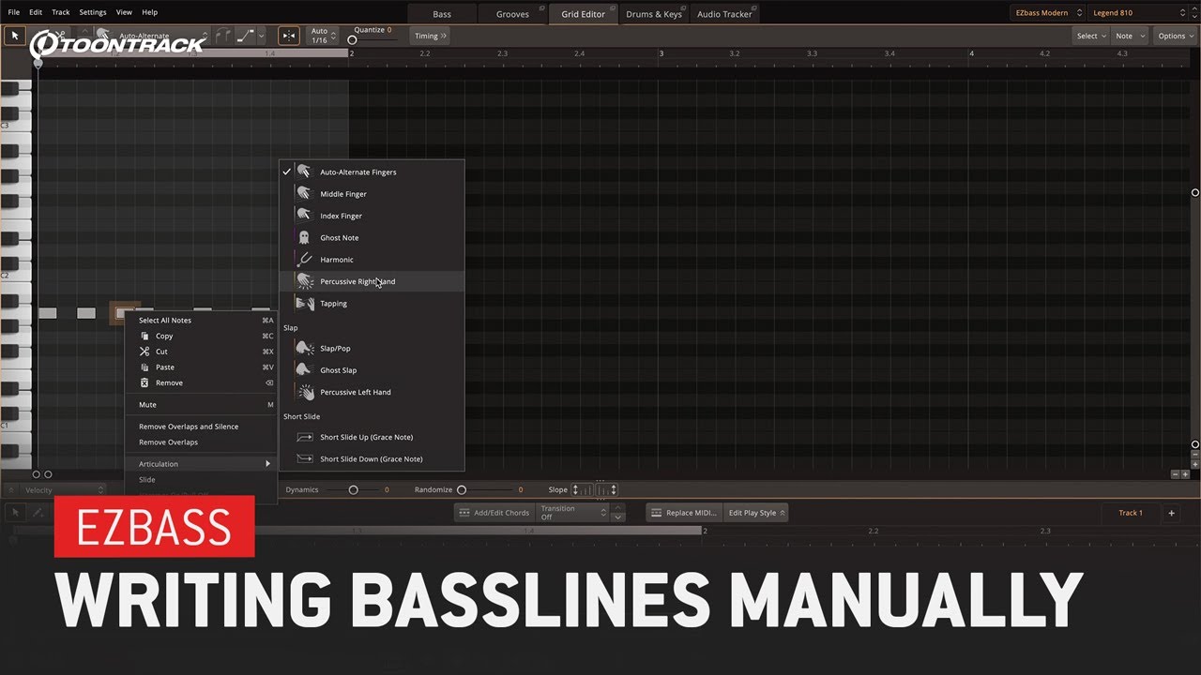1201x675 pixels.
Task: Open the Velocity lane dropdown
Action: tap(63, 490)
